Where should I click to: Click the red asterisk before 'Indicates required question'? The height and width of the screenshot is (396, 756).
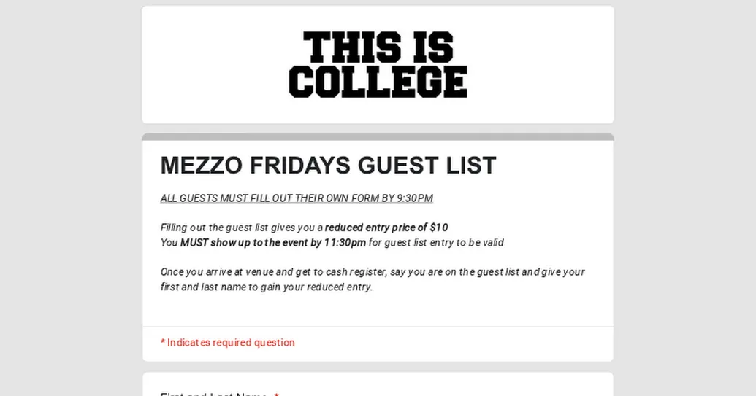163,343
